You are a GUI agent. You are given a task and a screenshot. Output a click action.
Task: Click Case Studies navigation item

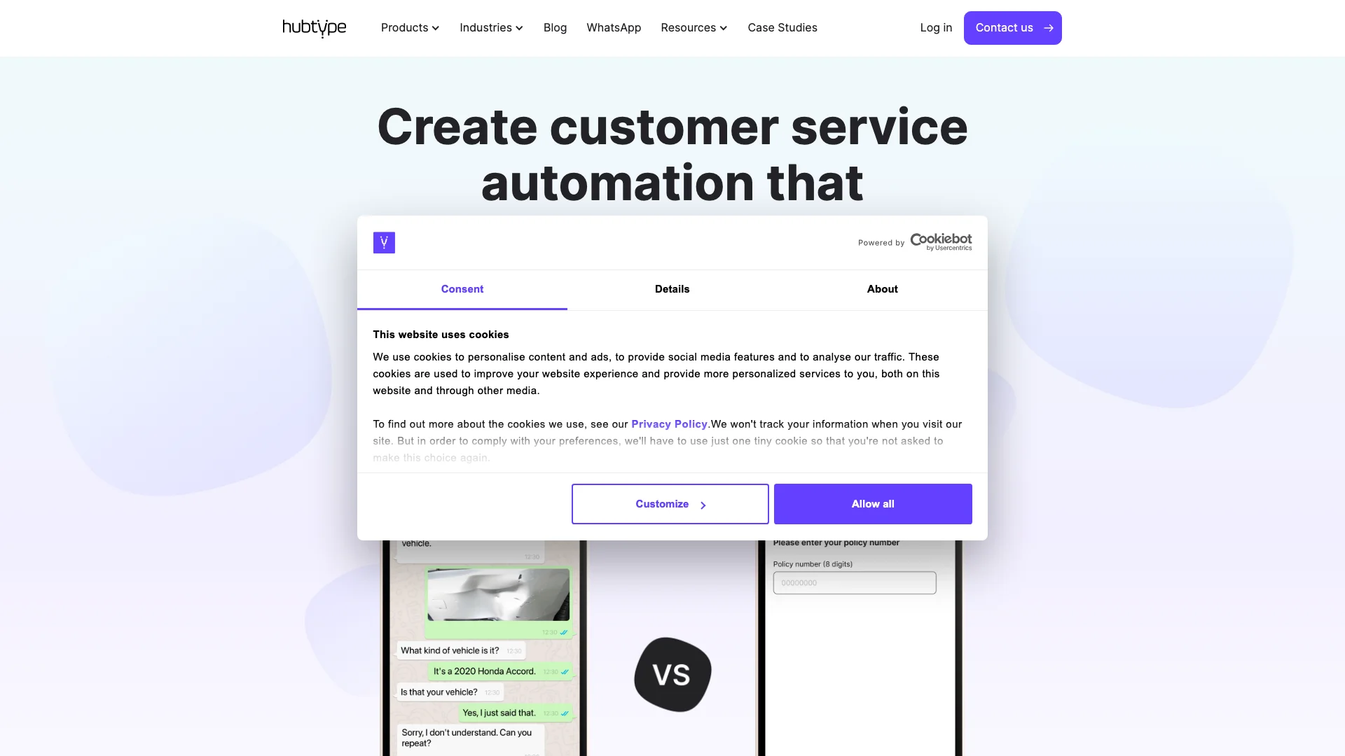782,27
